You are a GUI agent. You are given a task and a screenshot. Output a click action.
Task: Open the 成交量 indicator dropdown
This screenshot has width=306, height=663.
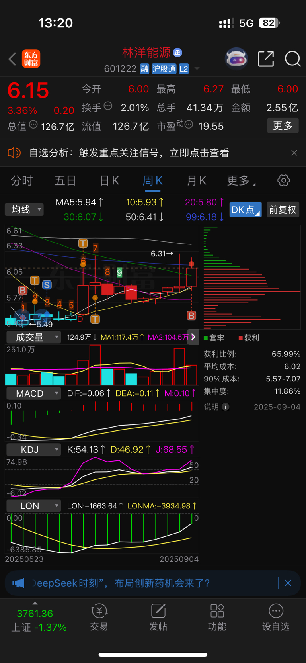[34, 337]
